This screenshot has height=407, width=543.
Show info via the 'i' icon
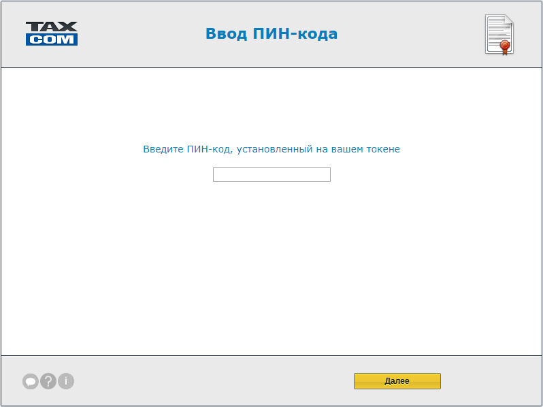point(66,381)
